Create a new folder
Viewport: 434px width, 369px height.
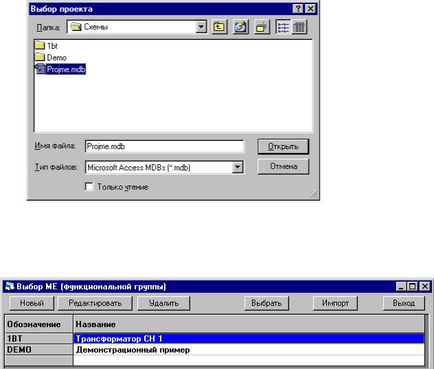coord(261,27)
